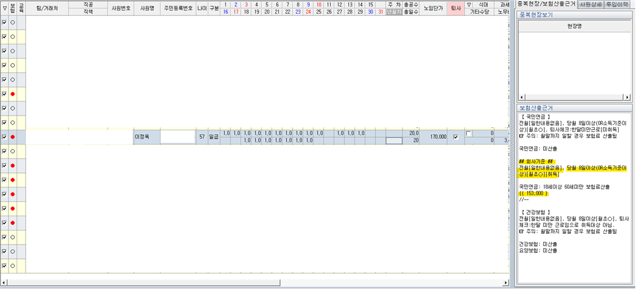Click the main grid horizontal scrollbar track

(x=256, y=283)
